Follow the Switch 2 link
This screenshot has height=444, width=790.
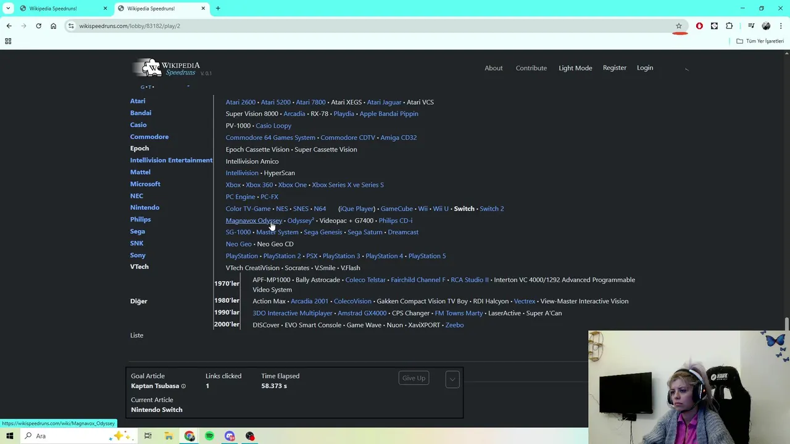tap(492, 208)
